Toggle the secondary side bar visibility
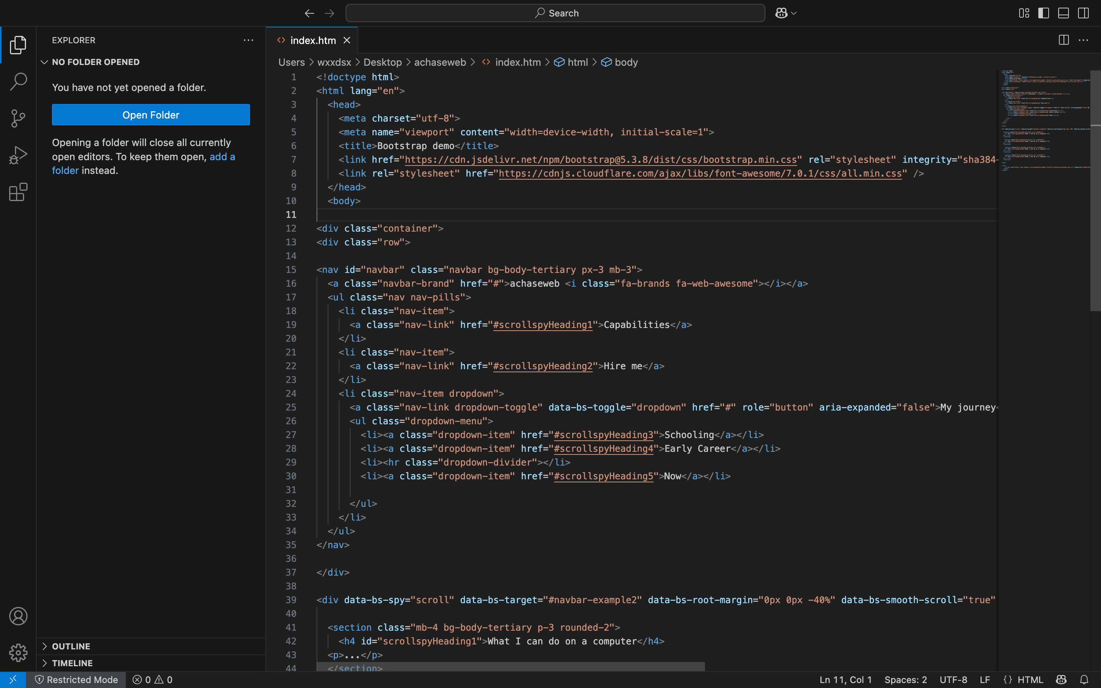The image size is (1101, 688). coord(1083,13)
